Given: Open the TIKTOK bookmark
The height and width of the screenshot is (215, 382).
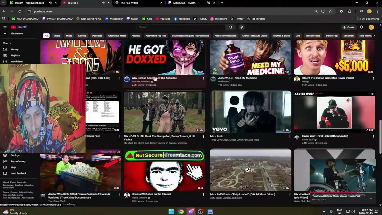Looking at the screenshot, I should tap(200, 19).
